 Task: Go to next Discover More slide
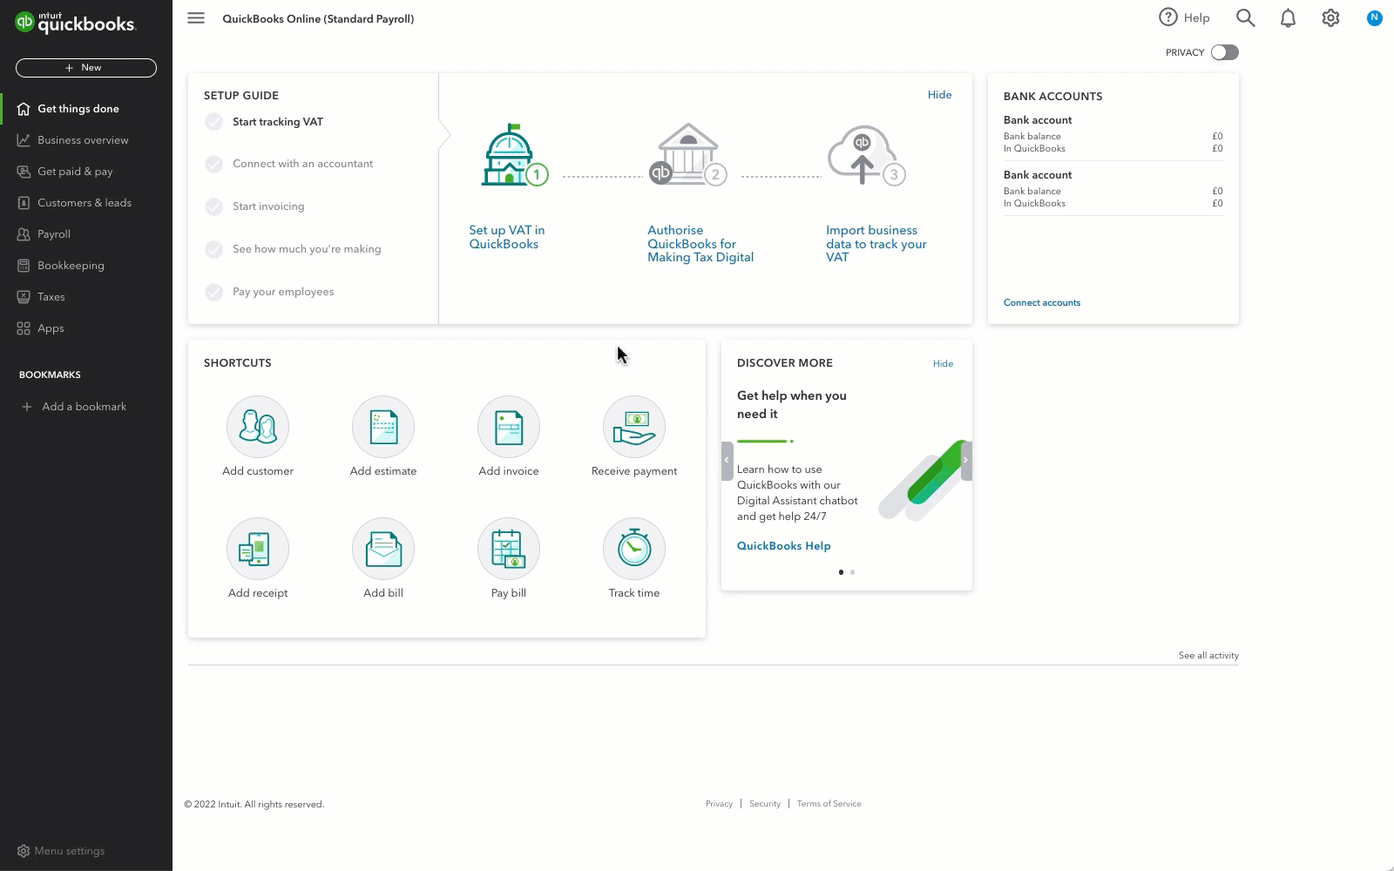click(x=966, y=461)
